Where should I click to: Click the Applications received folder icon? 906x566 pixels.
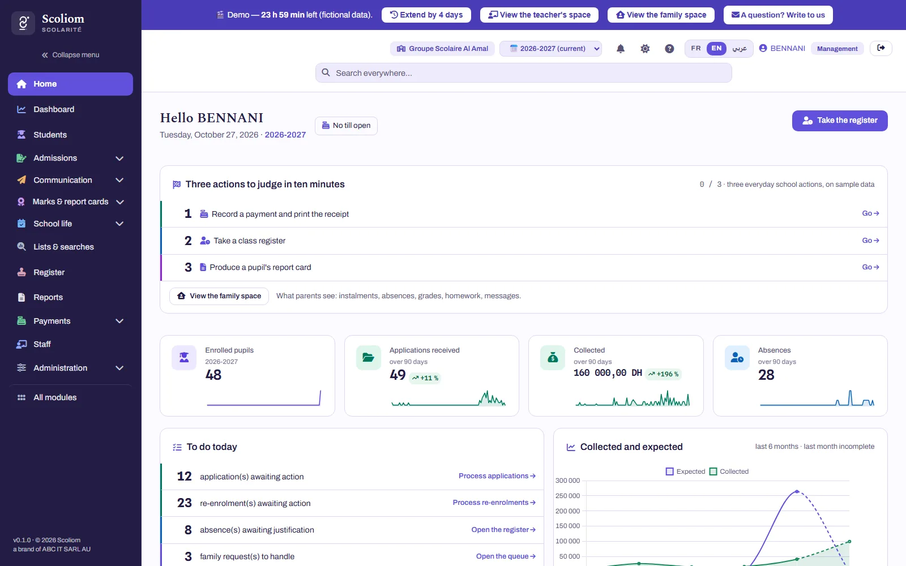(x=368, y=358)
